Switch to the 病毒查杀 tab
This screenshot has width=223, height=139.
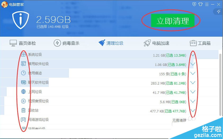click(x=66, y=43)
